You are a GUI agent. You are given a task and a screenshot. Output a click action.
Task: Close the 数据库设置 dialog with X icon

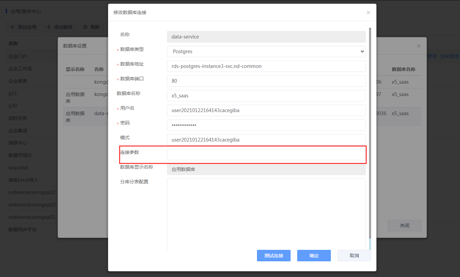click(418, 46)
